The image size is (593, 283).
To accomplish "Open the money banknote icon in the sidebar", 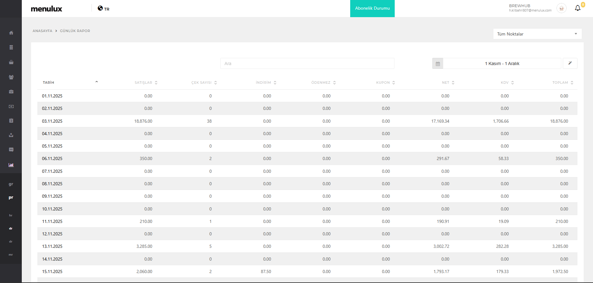I will [11, 106].
